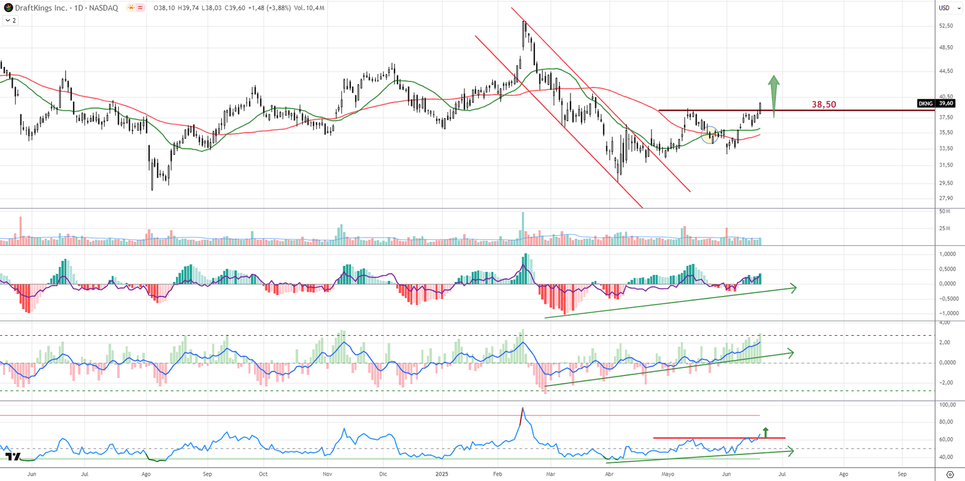Image resolution: width=965 pixels, height=481 pixels.
Task: Select the 38,50 resistance text annotation
Action: click(824, 104)
